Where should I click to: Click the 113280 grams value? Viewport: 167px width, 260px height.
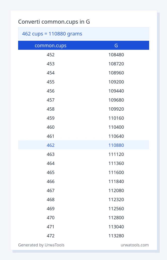coord(116,236)
